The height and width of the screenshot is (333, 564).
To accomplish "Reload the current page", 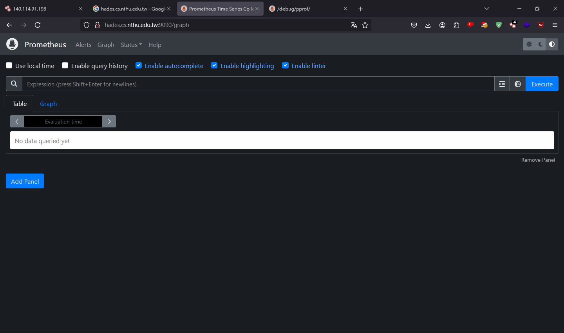I will (x=38, y=25).
